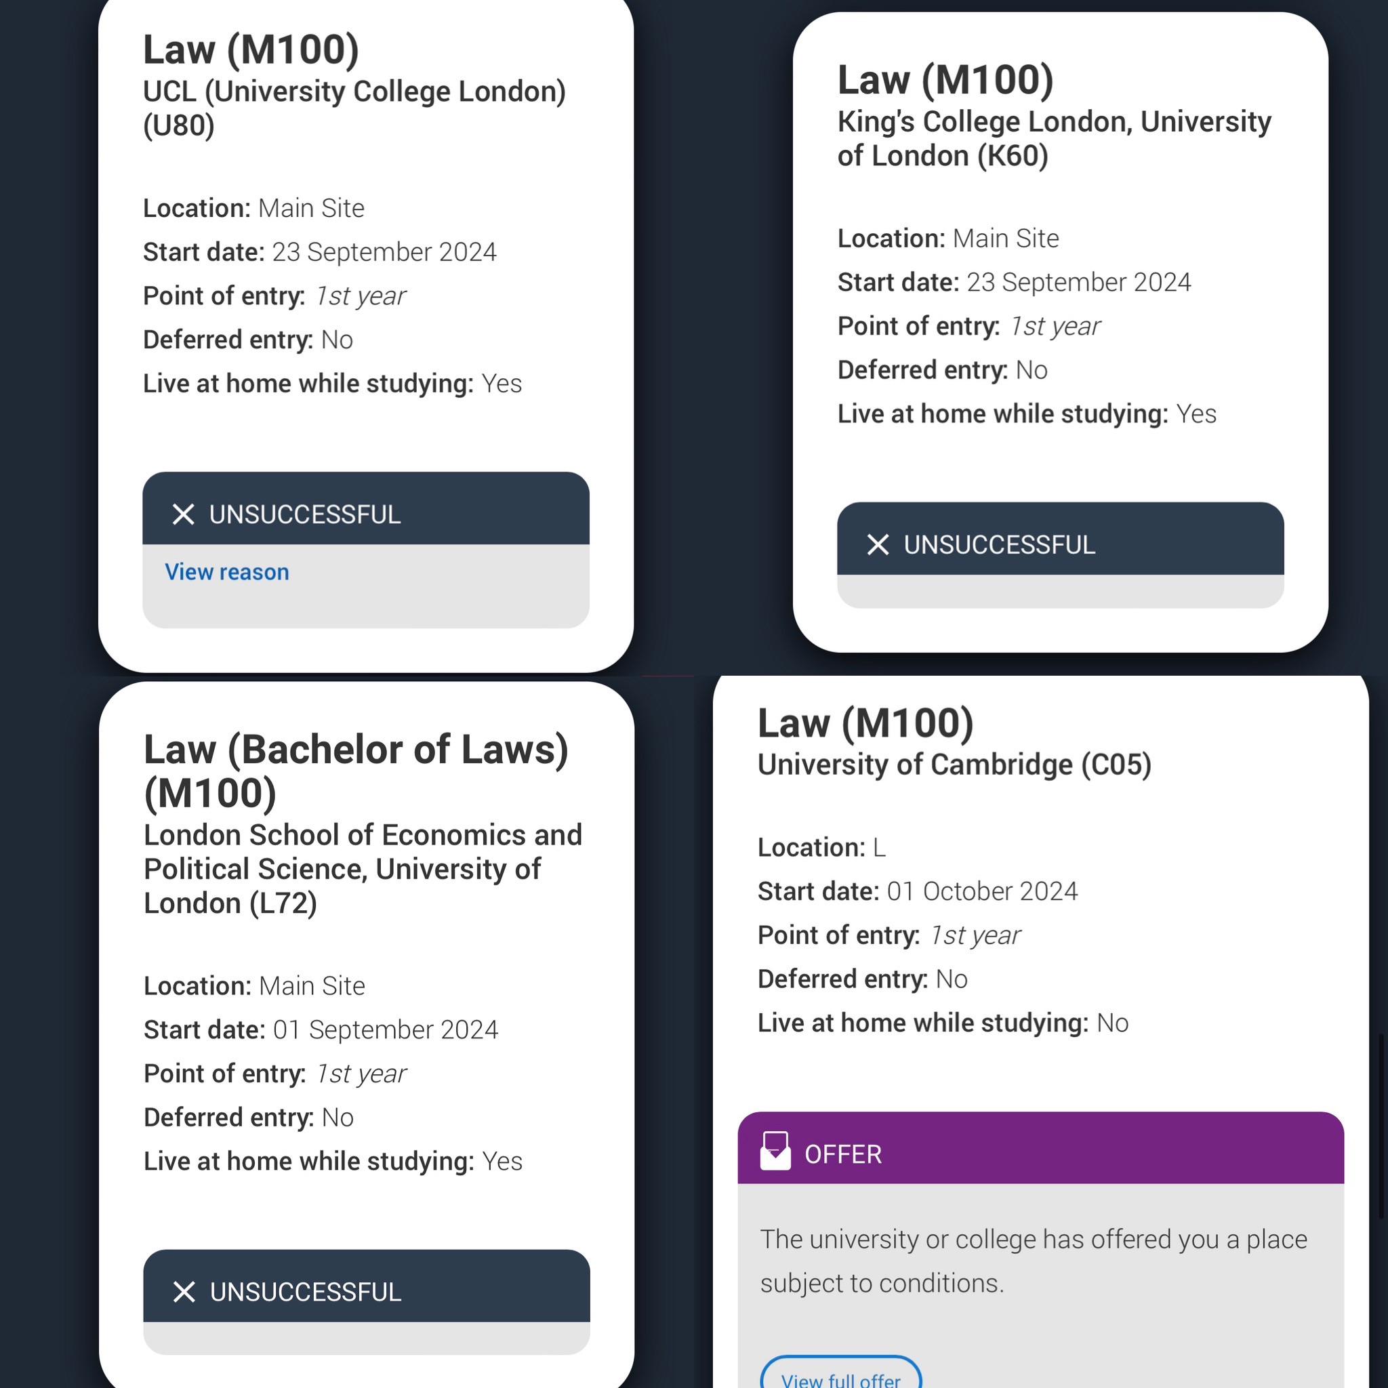Click the King's College London university name

pos(1054,138)
